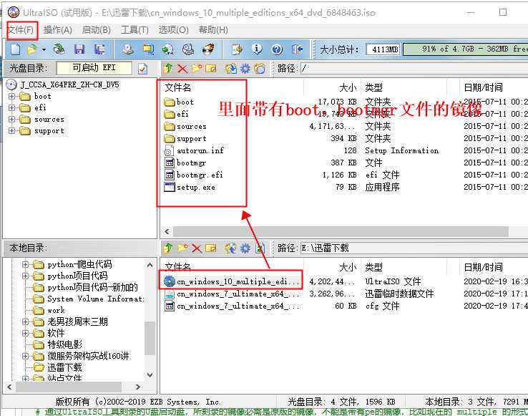This screenshot has height=416, width=528.
Task: Click the blue Info icon
Action: tap(257, 49)
